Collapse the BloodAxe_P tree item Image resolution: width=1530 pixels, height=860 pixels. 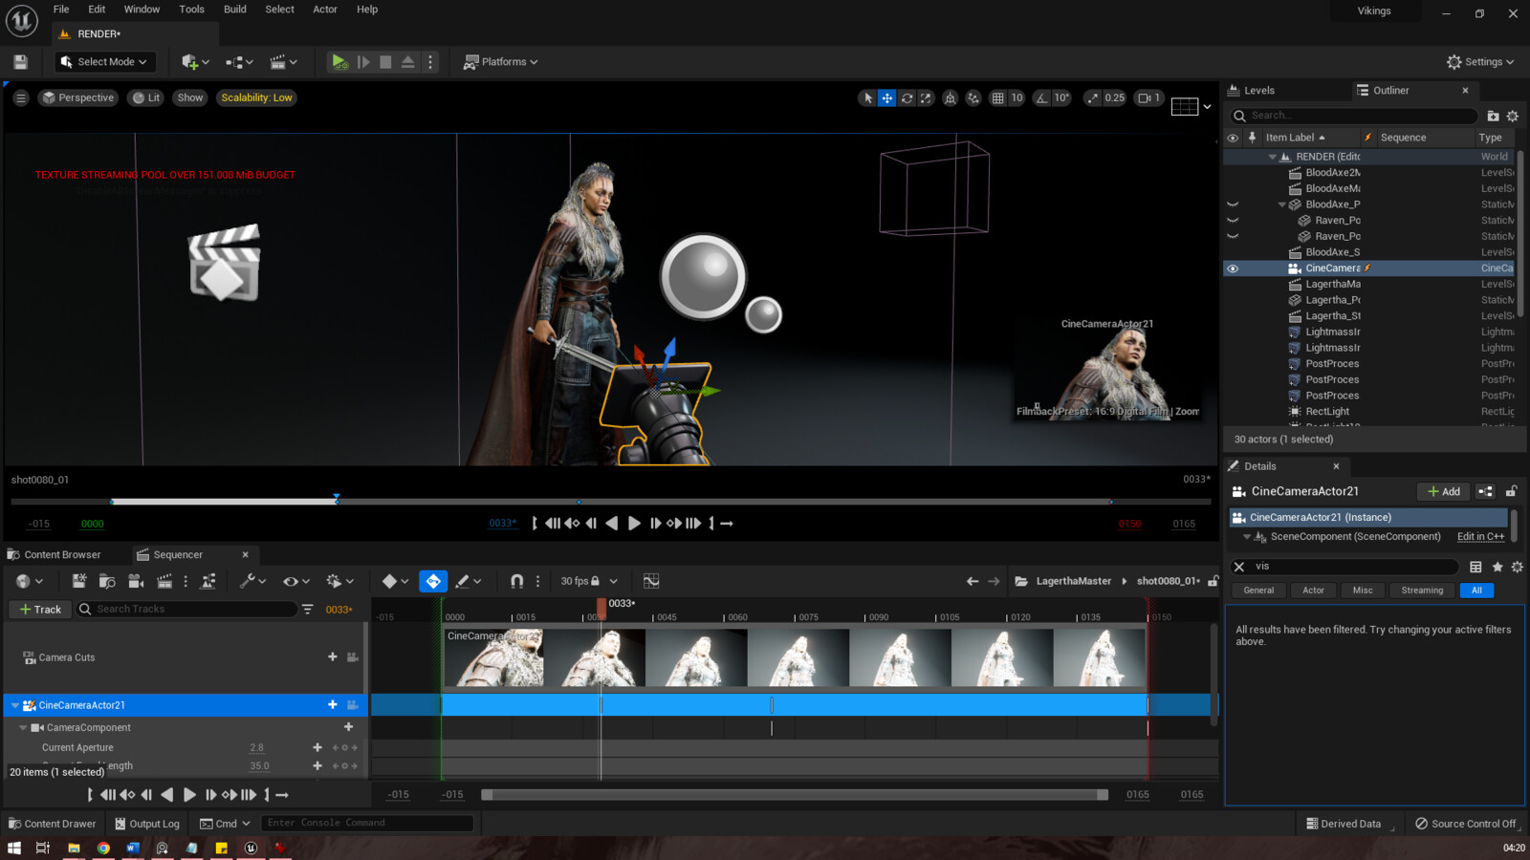tap(1281, 204)
